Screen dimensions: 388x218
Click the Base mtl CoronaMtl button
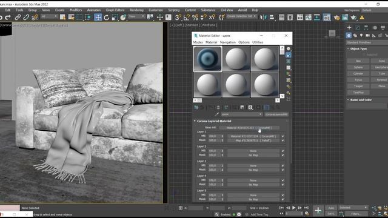249,128
